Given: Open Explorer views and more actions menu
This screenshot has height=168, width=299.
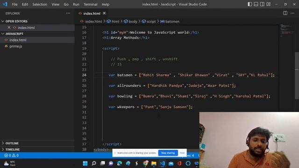Looking at the screenshot, I should 68,14.
